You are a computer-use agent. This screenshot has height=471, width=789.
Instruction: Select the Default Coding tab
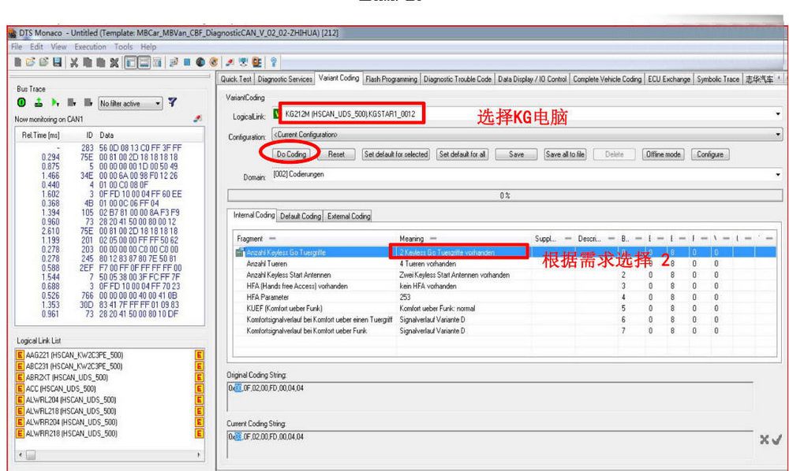pos(301,216)
